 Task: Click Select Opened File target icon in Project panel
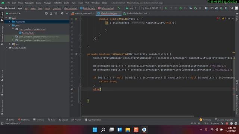point(46,13)
